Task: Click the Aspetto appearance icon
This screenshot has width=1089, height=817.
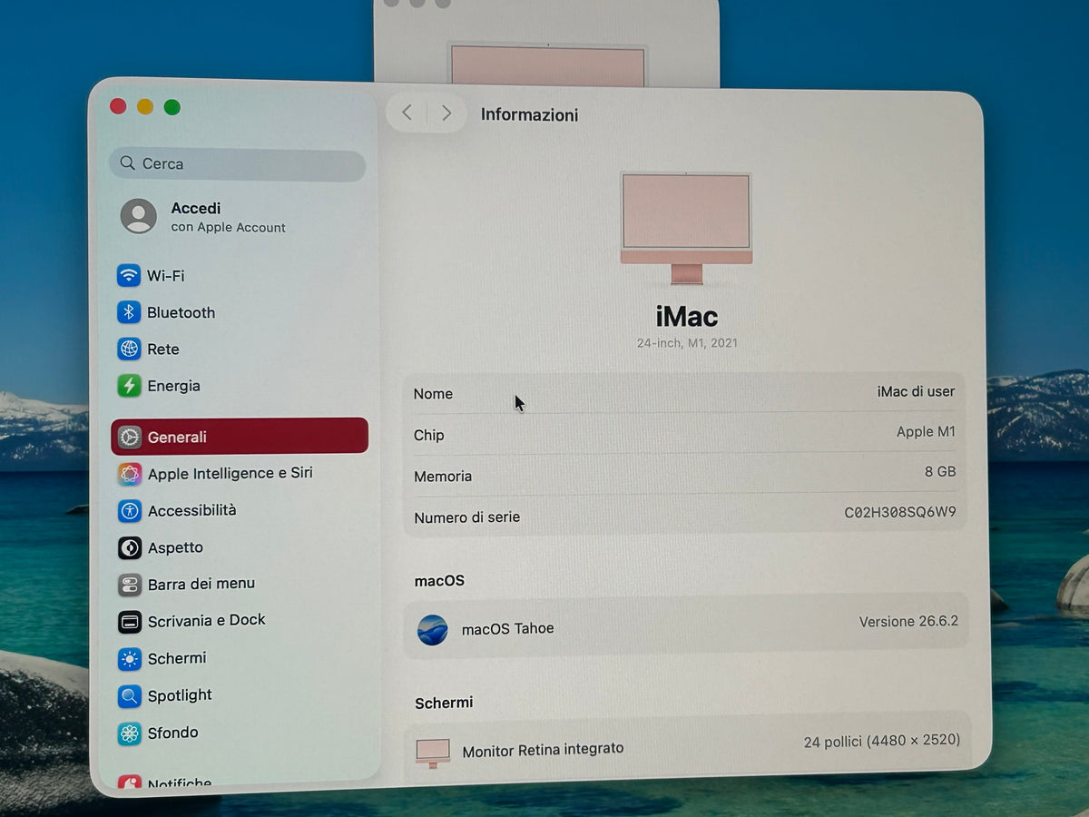Action: click(x=130, y=547)
